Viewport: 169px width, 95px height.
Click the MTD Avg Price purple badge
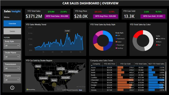click(x=106, y=16)
